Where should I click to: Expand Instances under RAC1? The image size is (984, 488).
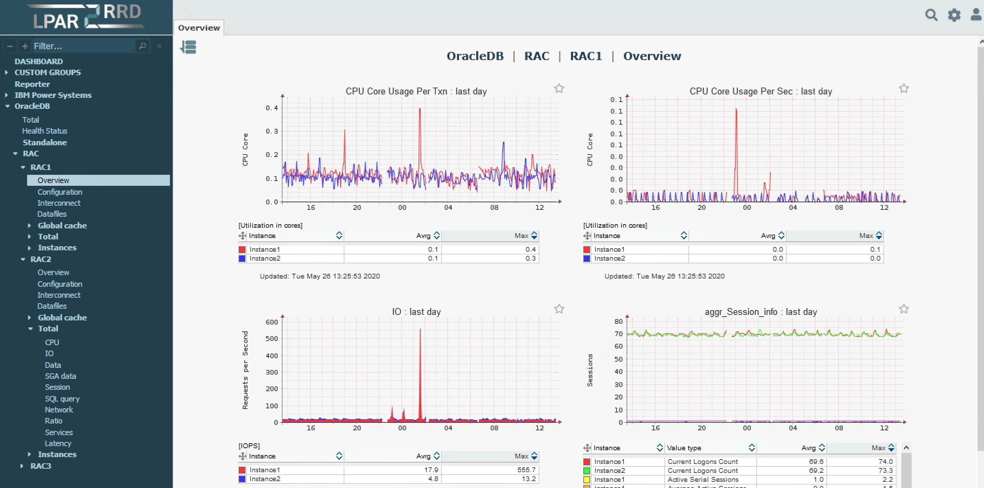click(x=30, y=248)
